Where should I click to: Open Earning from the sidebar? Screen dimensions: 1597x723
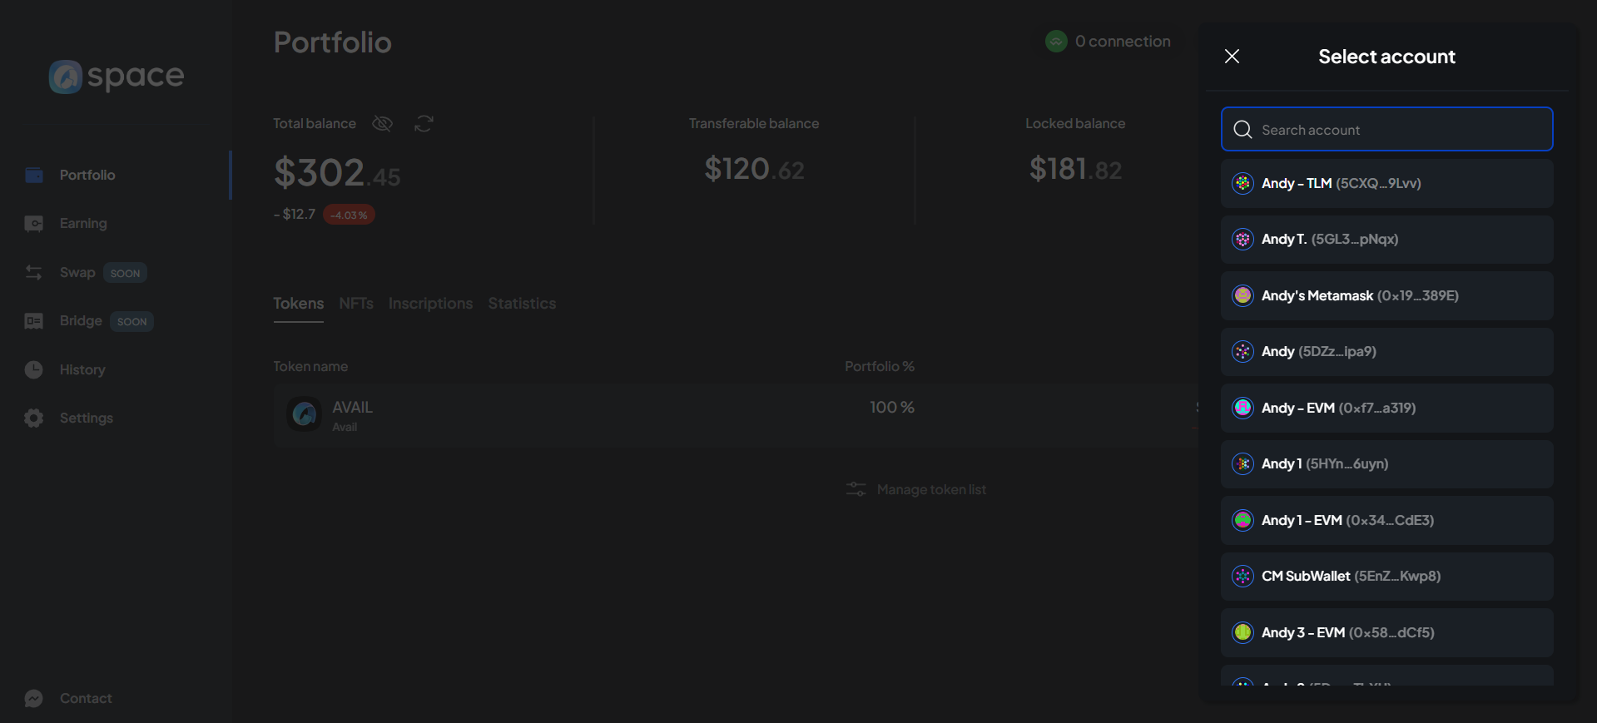pos(83,224)
